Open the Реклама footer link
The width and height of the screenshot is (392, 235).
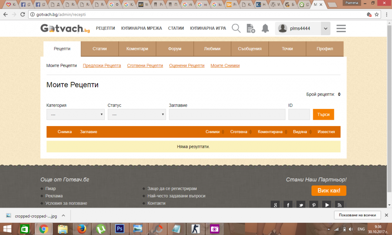pos(54,196)
